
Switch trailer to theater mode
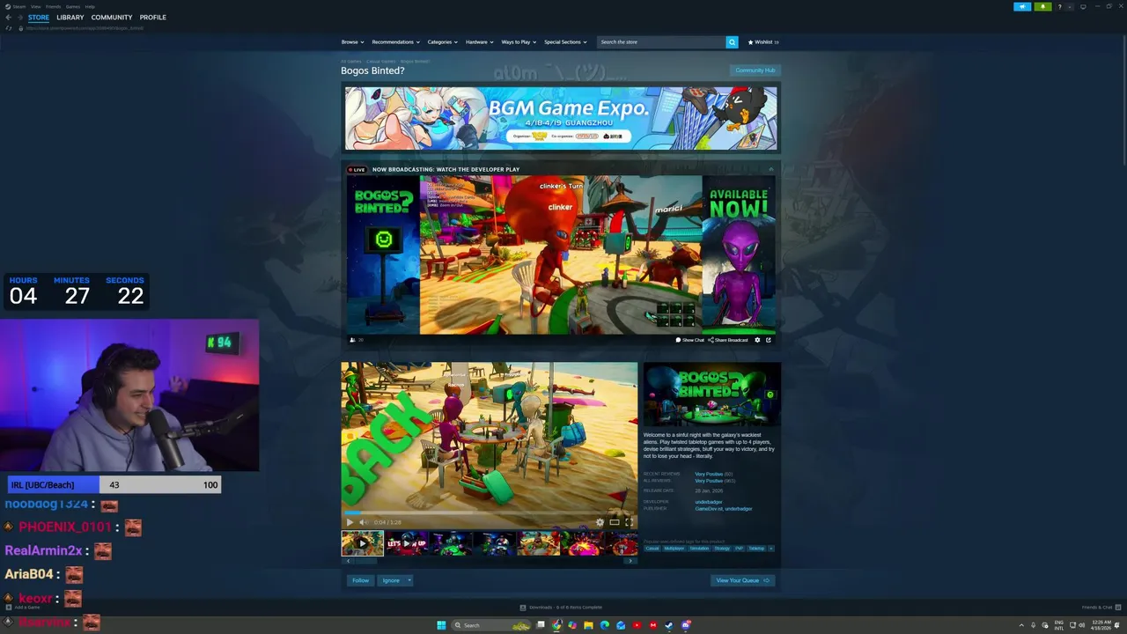615,522
